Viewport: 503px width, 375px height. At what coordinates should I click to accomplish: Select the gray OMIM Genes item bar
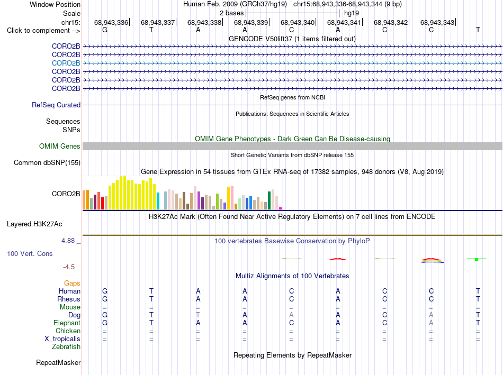pos(292,146)
